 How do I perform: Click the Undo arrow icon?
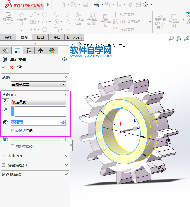108,5
